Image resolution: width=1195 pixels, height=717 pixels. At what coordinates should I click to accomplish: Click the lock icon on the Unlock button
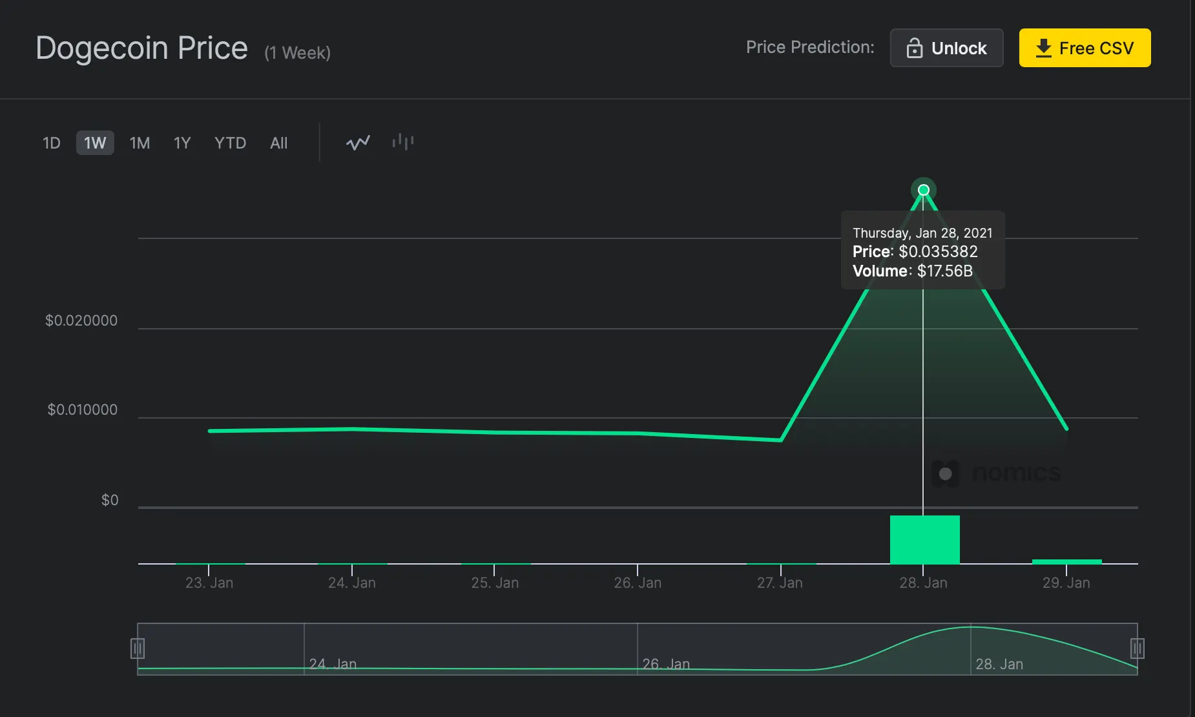pyautogui.click(x=916, y=47)
